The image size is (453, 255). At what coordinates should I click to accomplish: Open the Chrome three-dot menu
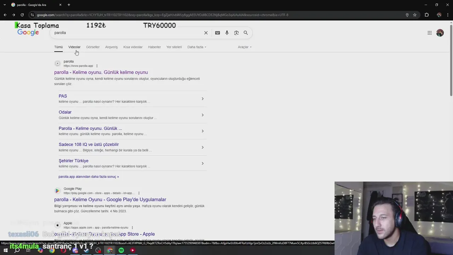tap(448, 15)
